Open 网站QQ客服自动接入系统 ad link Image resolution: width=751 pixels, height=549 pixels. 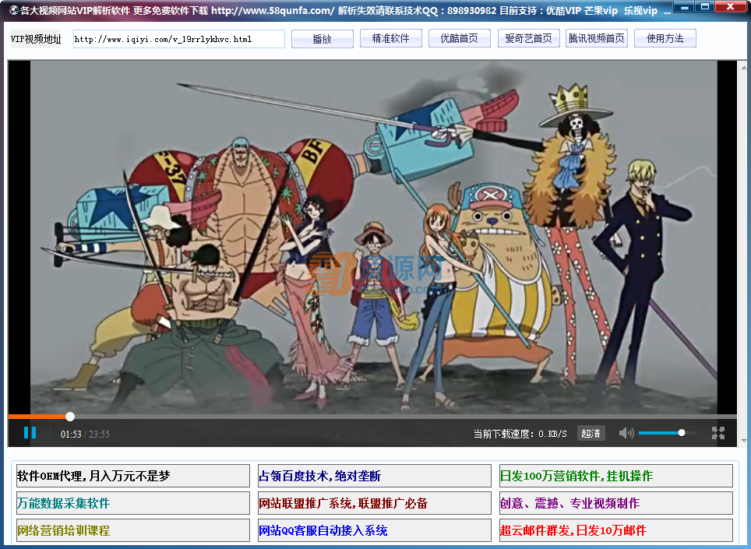[x=375, y=530]
